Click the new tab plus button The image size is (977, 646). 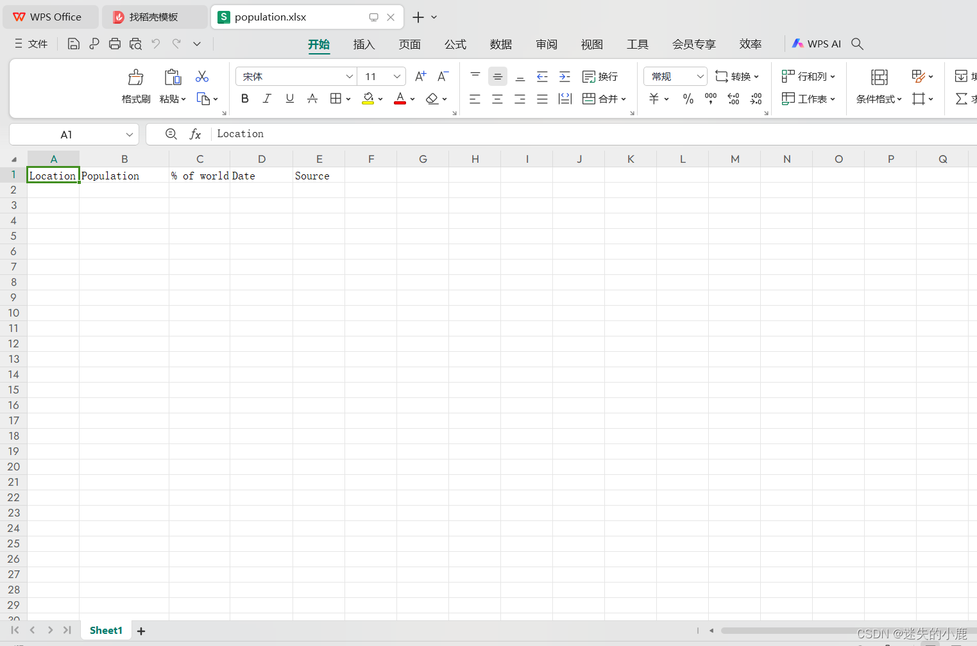[418, 17]
